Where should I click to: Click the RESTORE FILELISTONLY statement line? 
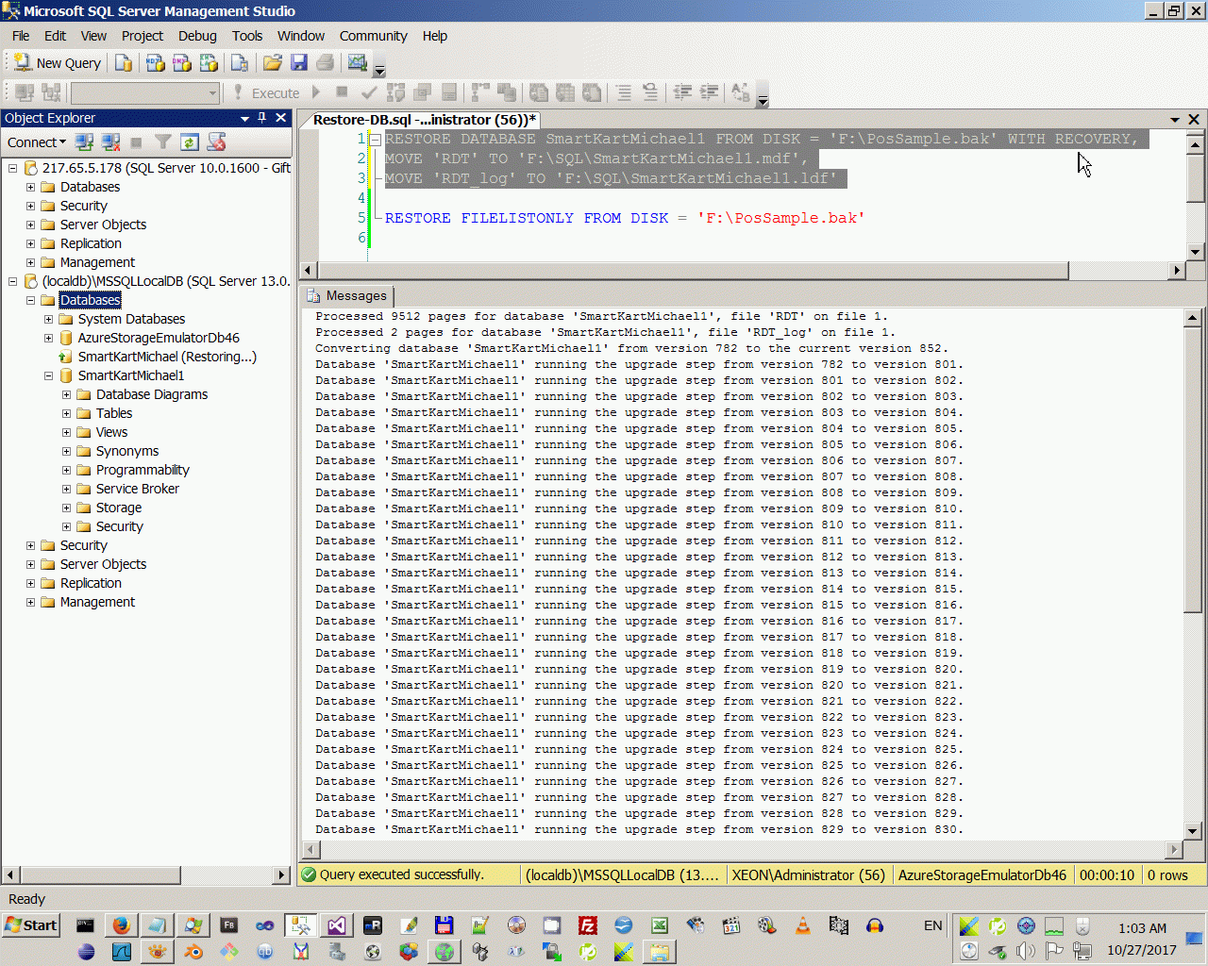[x=625, y=218]
